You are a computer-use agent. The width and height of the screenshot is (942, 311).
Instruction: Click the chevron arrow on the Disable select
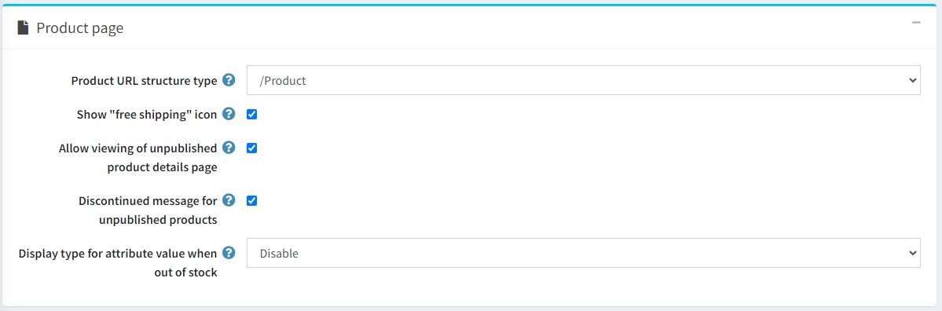[x=913, y=253]
